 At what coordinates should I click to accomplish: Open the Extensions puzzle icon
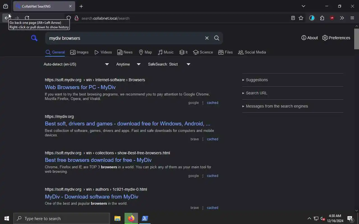click(x=322, y=18)
